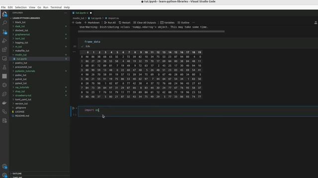Select ray_tutorials folder
Viewport: 318px width, 178px height.
click(22, 88)
